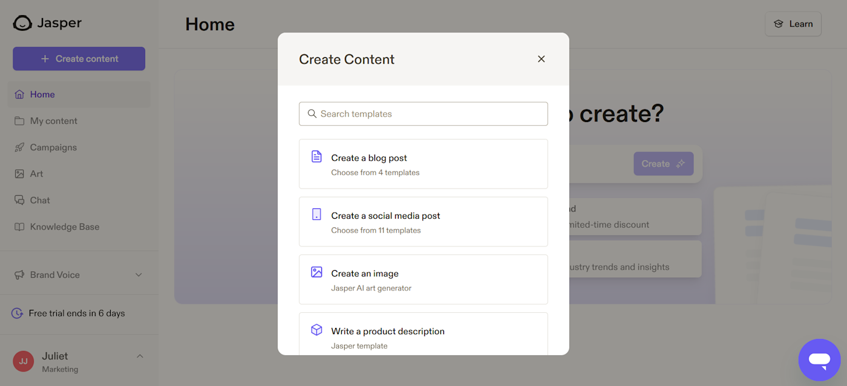Viewport: 847px width, 386px height.
Task: Click the Jasper logo icon
Action: coord(22,24)
